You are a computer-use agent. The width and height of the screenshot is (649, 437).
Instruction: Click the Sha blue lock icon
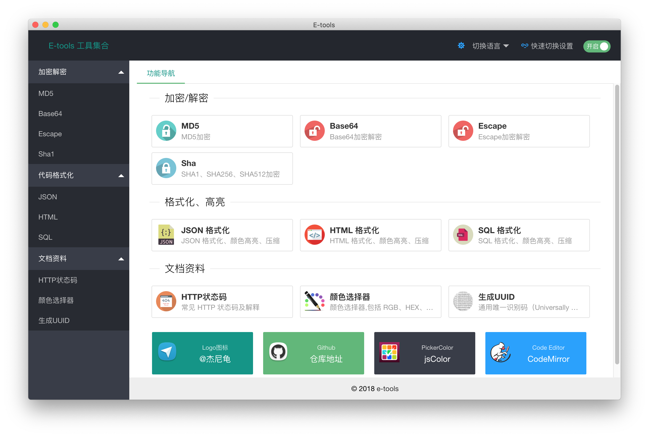(166, 168)
